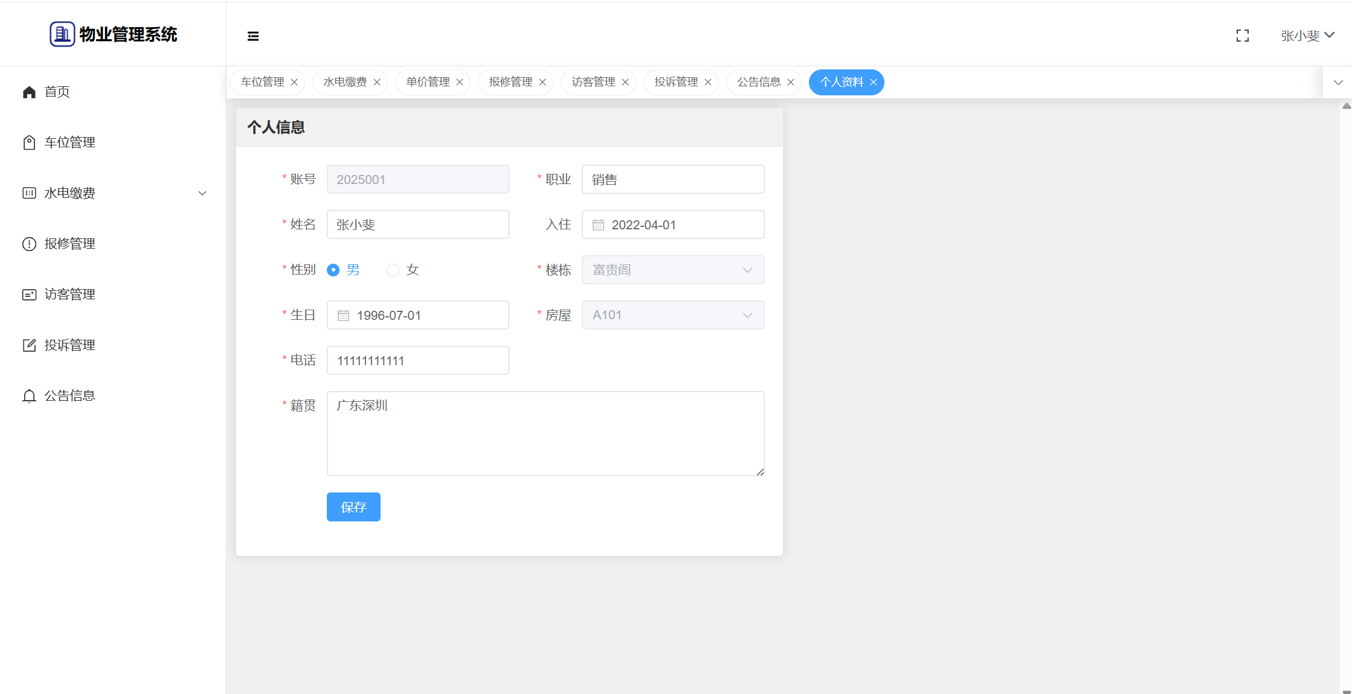Viewport: 1352px width, 694px height.
Task: Open the 楼栋 dropdown
Action: click(672, 270)
